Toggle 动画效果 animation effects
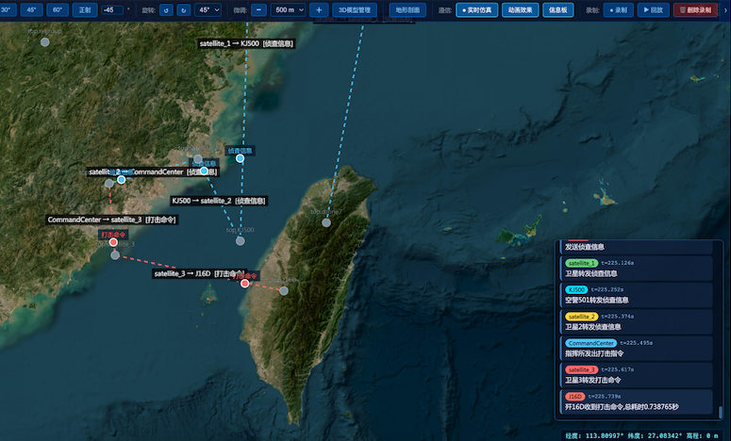The height and width of the screenshot is (441, 731). coord(521,9)
